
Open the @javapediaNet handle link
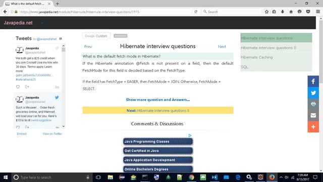click(x=46, y=39)
